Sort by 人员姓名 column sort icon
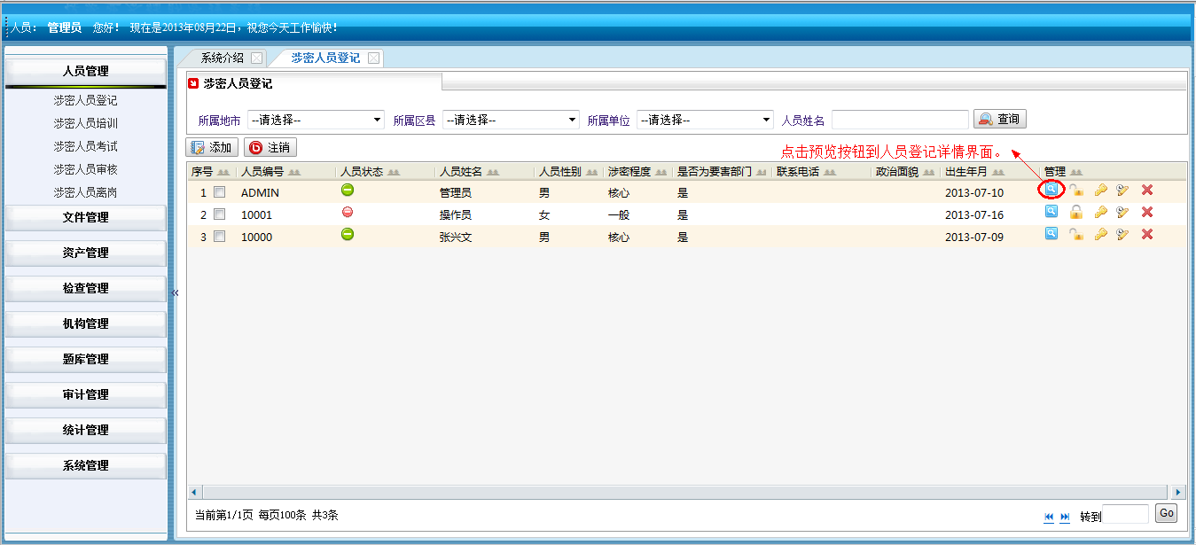This screenshot has width=1196, height=545. [x=493, y=172]
